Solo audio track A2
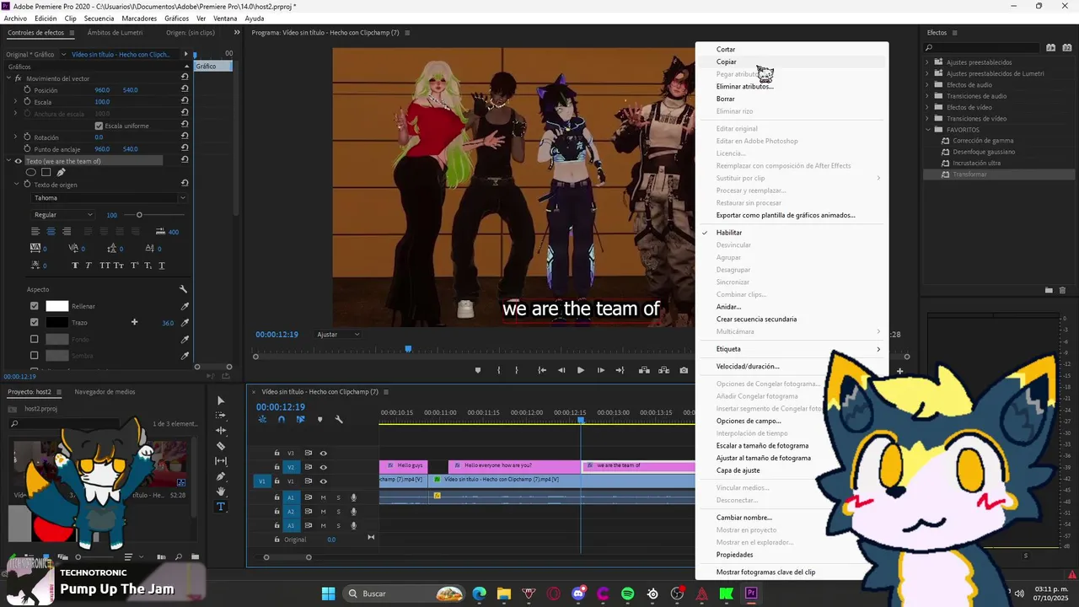The height and width of the screenshot is (607, 1079). (x=338, y=512)
